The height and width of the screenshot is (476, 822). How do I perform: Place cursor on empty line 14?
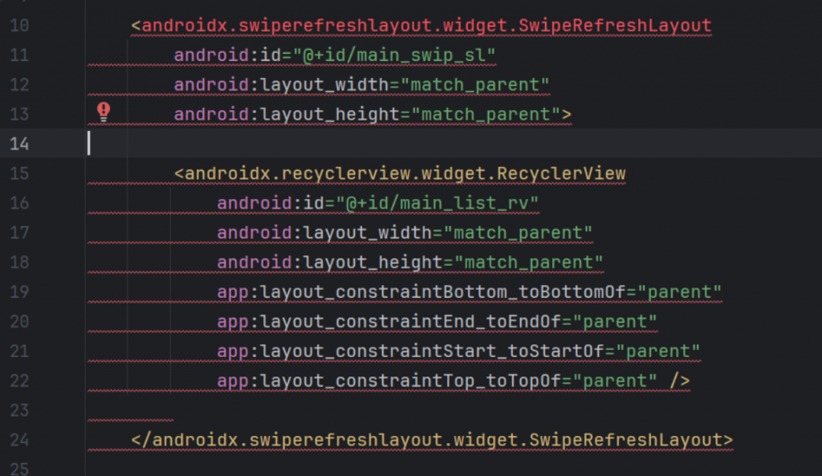(x=454, y=144)
